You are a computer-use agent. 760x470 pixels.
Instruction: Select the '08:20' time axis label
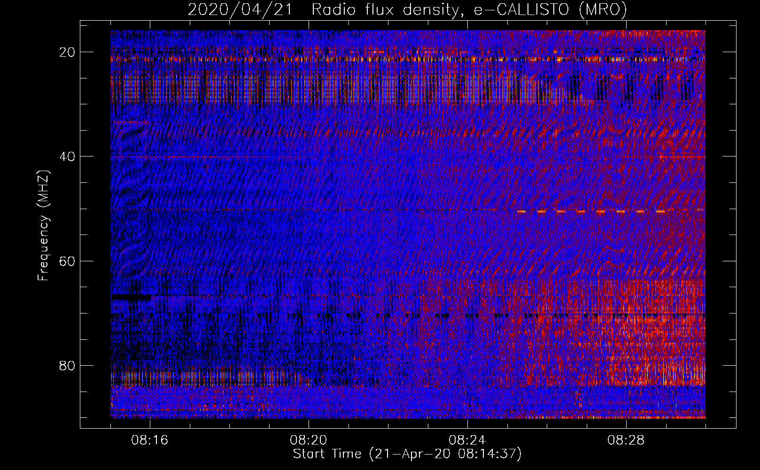click(x=309, y=440)
